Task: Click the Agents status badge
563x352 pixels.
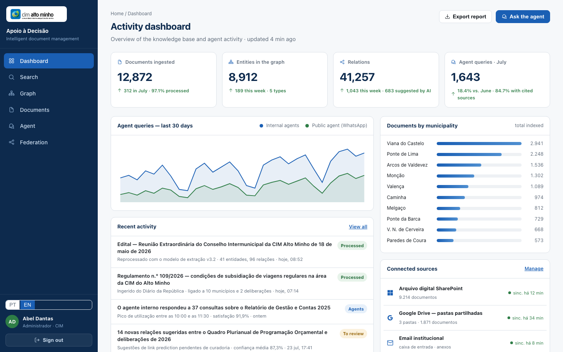Action: (356, 309)
